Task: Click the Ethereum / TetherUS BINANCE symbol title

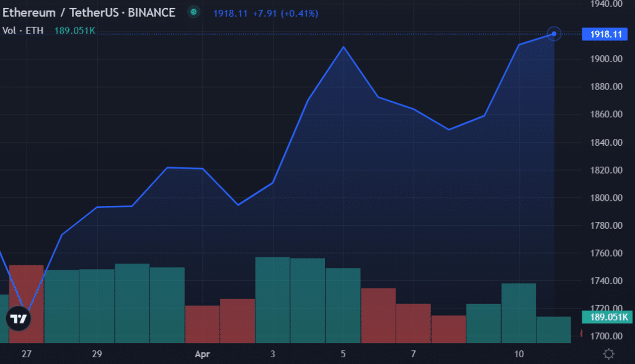Action: [x=89, y=12]
